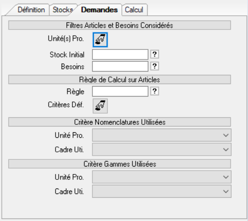Click the Critère Gammes Utilisées header
Viewport: 248px width, 221px height.
[x=120, y=164]
